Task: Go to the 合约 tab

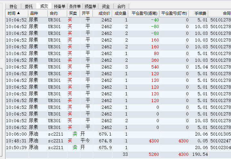Action: pyautogui.click(x=121, y=6)
